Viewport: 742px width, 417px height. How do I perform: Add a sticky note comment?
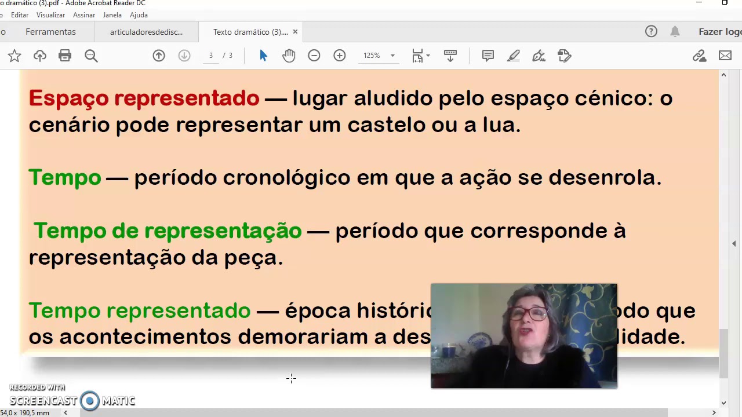coord(488,56)
